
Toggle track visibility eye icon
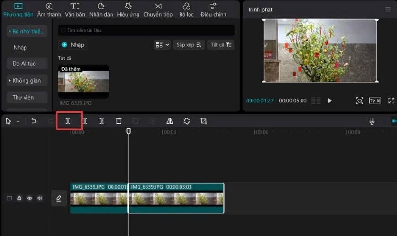point(30,198)
